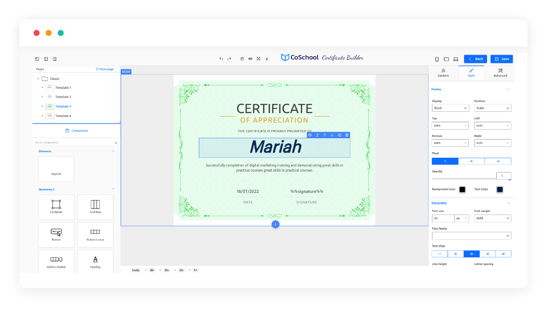
Task: Click the fullscreen icon in the top toolbar
Action: (258, 59)
